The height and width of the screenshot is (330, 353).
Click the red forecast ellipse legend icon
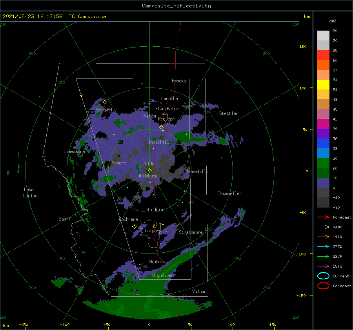(323, 286)
